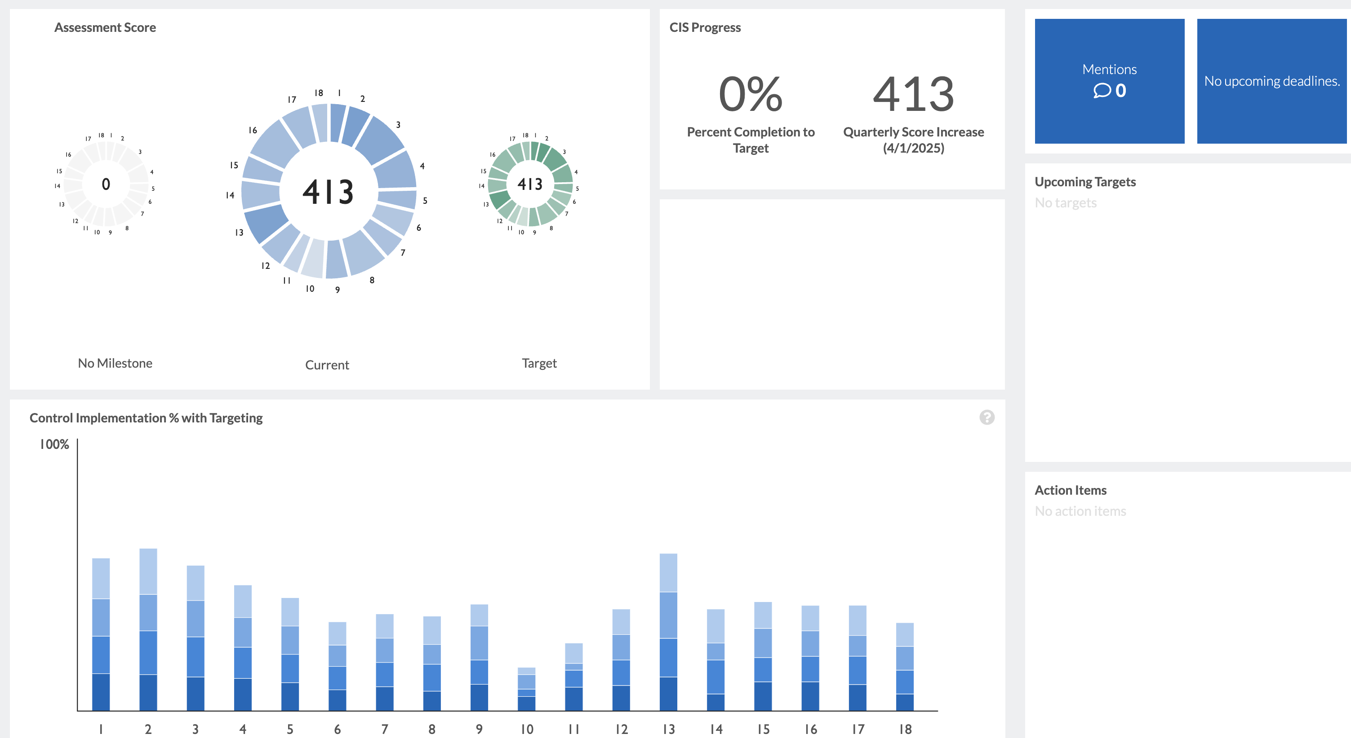Click the speech bubble icon in Mentions tile

[1102, 91]
